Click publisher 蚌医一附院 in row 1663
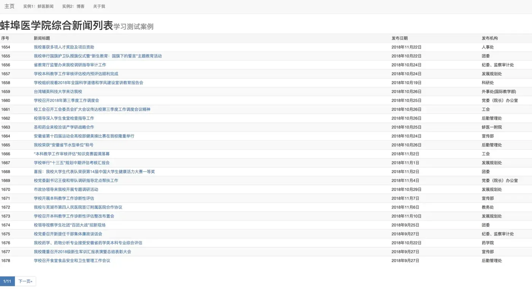532x289 pixels. tap(492, 127)
